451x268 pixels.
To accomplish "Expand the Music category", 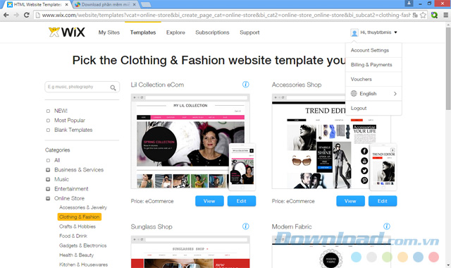I will coord(48,179).
